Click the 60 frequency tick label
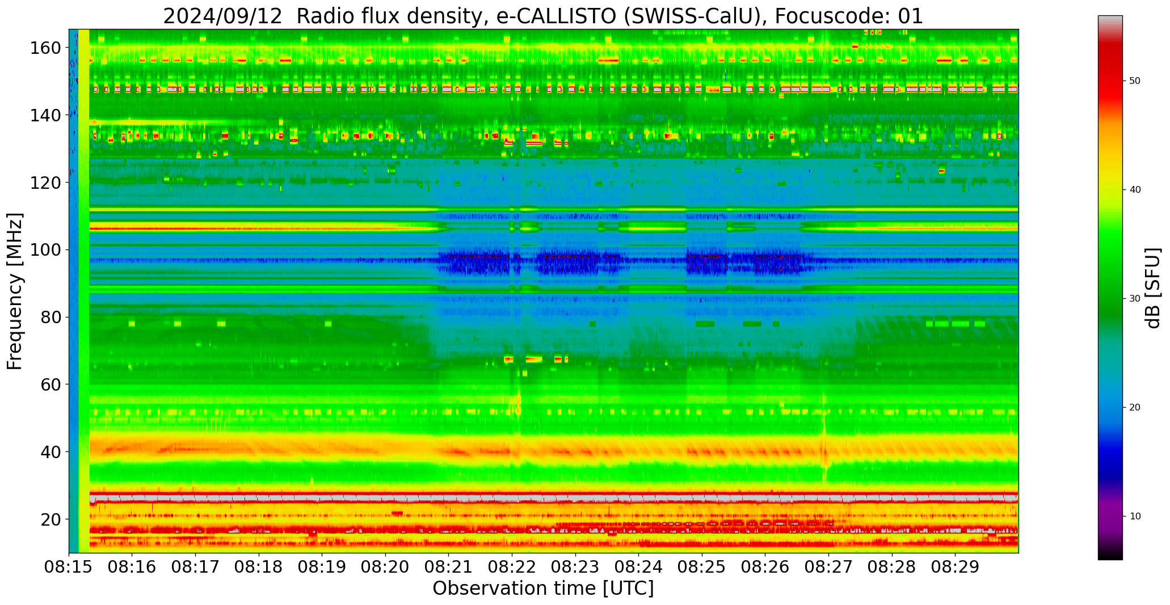Screen dimensions: 1170x605 tap(51, 384)
